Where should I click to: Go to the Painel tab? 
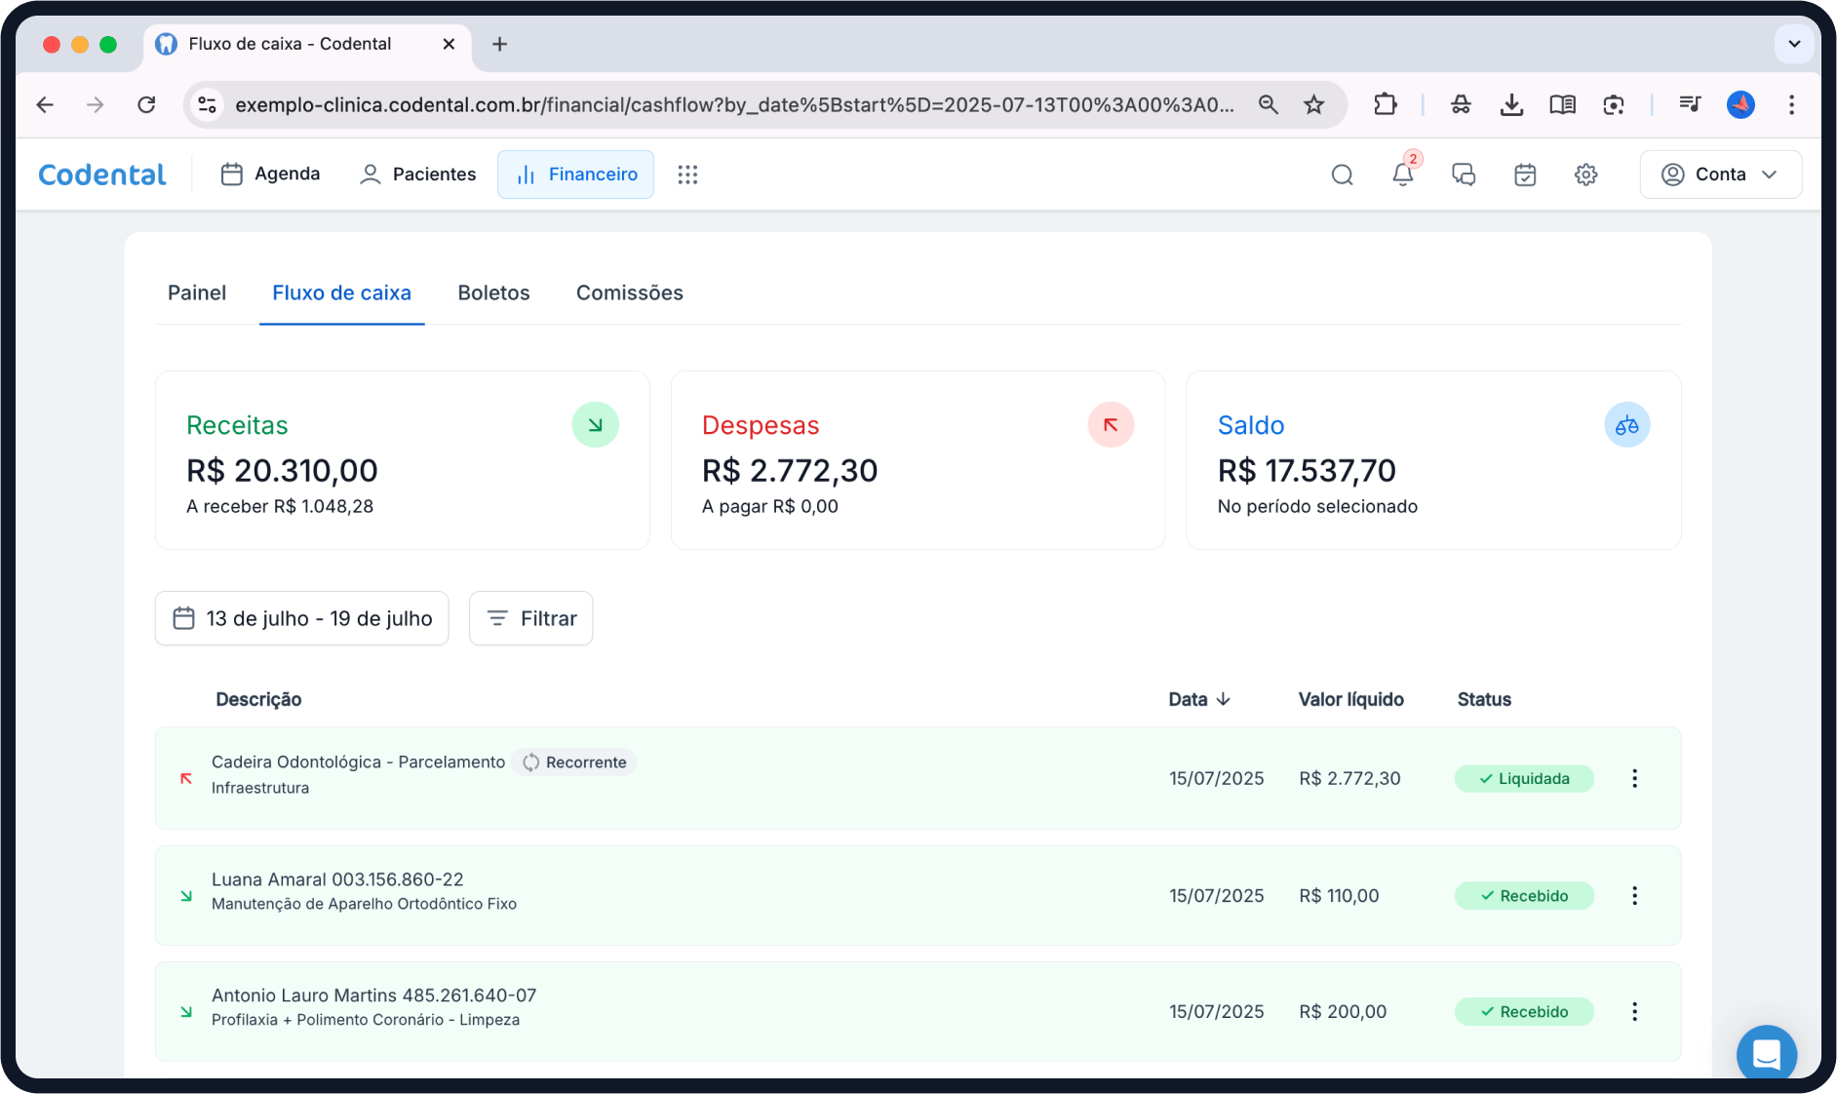click(197, 293)
